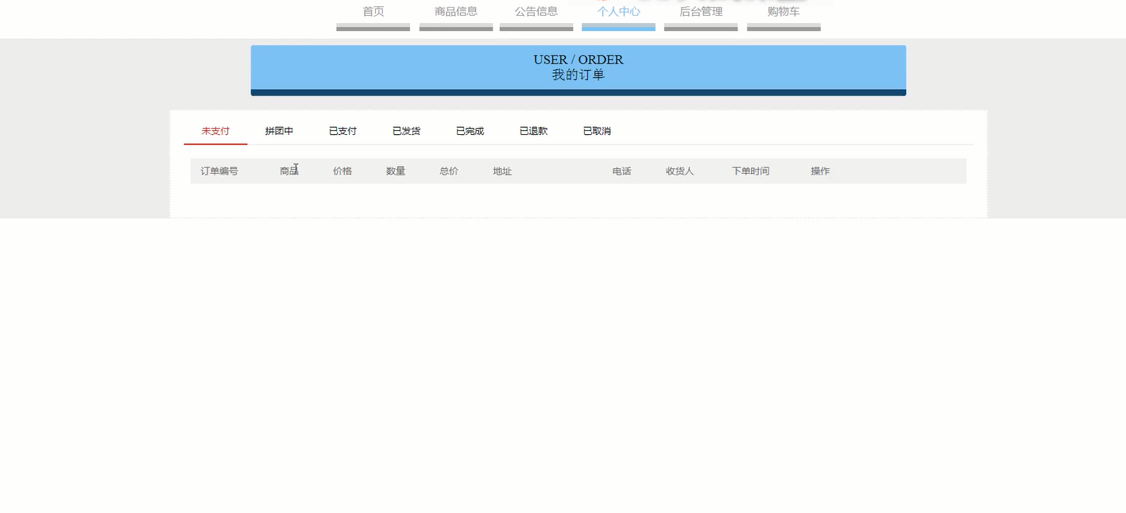Select the 个人中心 navigation item
This screenshot has height=513, width=1126.
coord(618,12)
